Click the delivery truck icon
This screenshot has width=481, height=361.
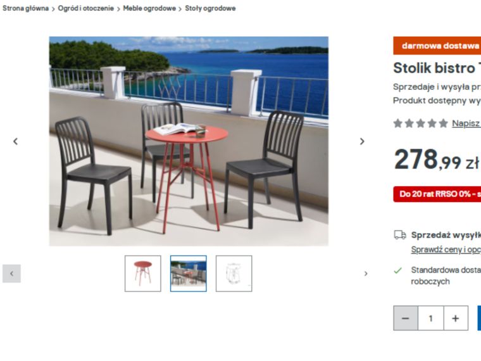[x=400, y=235]
